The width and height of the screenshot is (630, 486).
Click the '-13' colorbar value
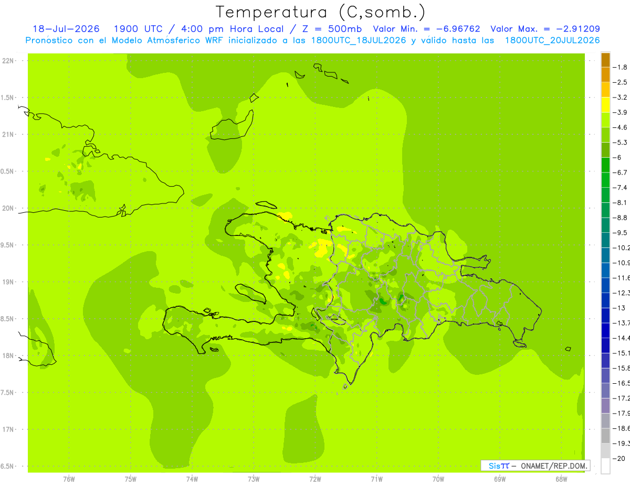[618, 308]
